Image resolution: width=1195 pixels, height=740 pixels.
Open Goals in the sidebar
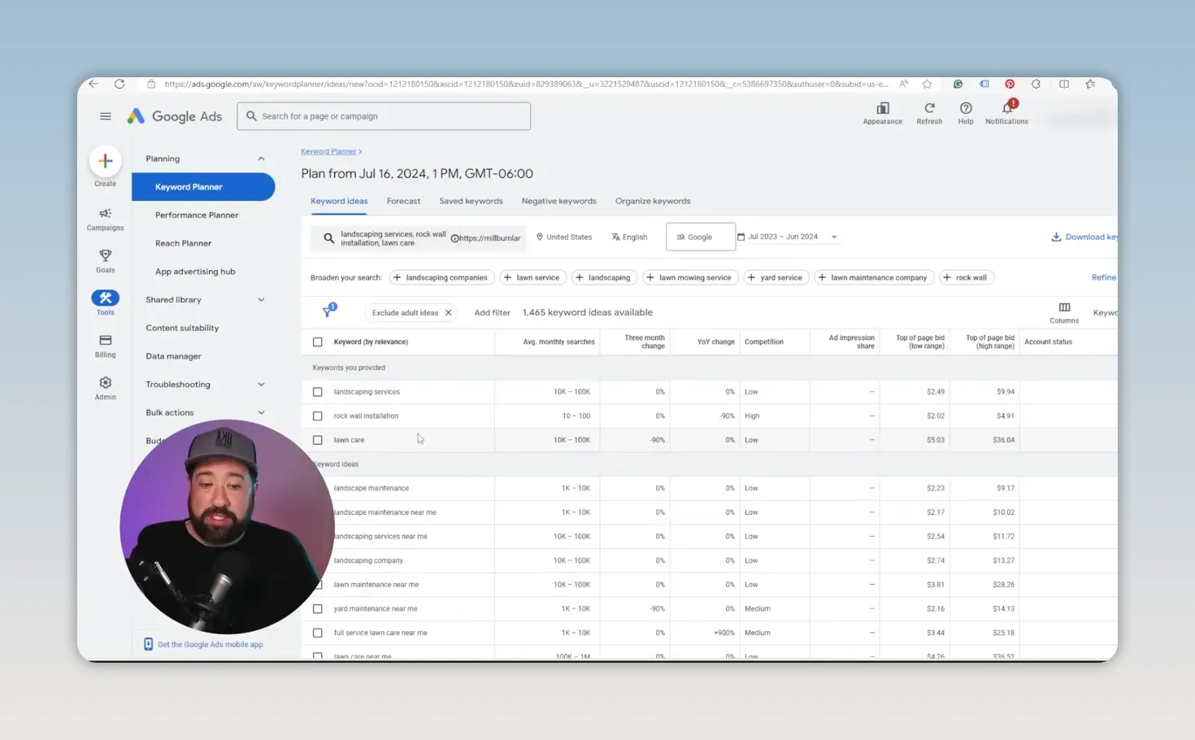[105, 261]
